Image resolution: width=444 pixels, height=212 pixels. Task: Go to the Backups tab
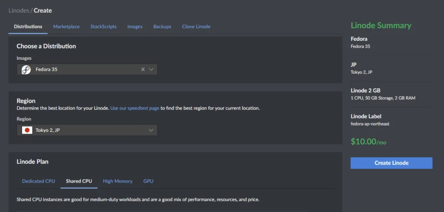162,26
